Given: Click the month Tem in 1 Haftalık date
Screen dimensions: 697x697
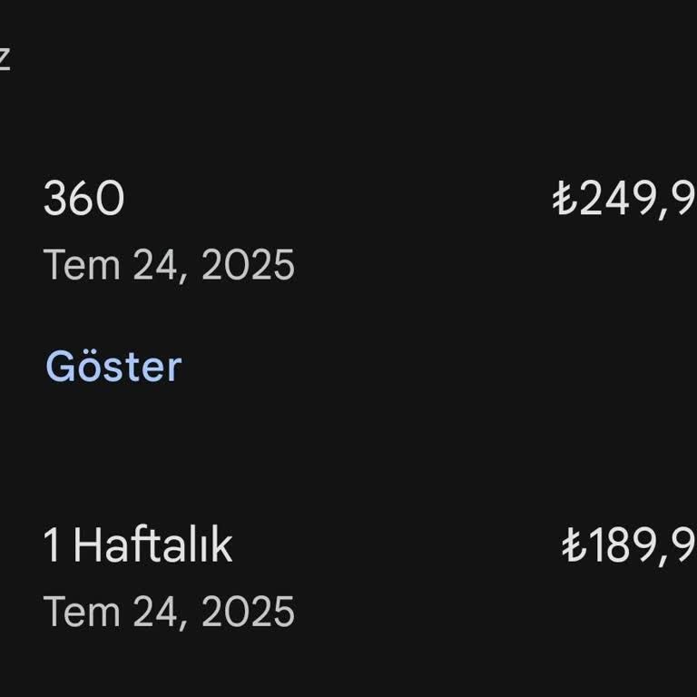Looking at the screenshot, I should tap(82, 613).
